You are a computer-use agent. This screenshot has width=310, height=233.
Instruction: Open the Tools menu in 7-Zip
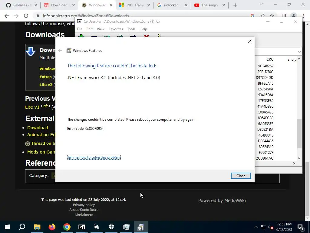tap(131, 29)
